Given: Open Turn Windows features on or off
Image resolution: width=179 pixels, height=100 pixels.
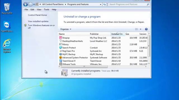Looking at the screenshot, I should coord(41,27).
